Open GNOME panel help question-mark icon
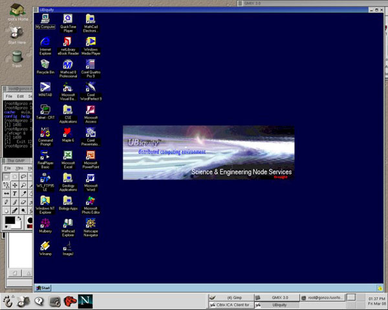Viewport: 388px width, 310px height. pyautogui.click(x=39, y=301)
